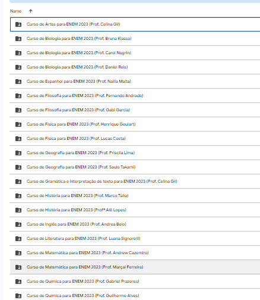Click folder icon for Espanhol Nailla Malta
Viewport: 260px width, 300px height.
pyautogui.click(x=18, y=82)
